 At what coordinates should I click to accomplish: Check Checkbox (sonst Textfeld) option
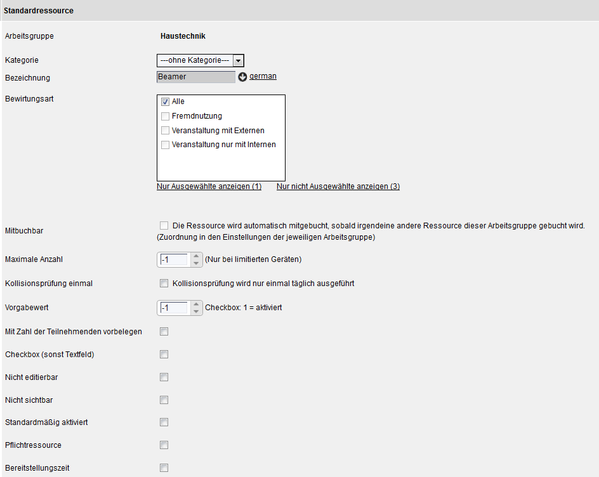[x=164, y=355]
